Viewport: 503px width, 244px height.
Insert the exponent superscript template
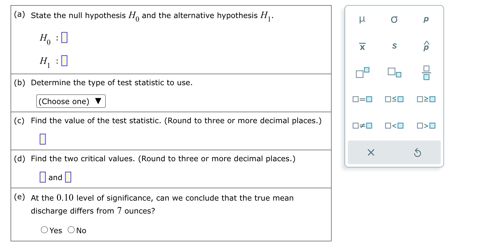(362, 73)
